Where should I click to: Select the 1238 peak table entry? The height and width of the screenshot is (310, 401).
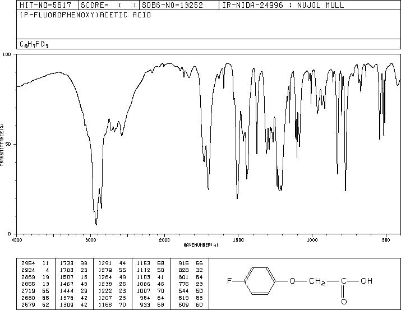pyautogui.click(x=112, y=284)
